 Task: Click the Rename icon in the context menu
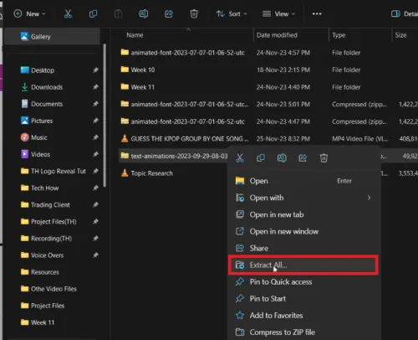[x=282, y=158]
